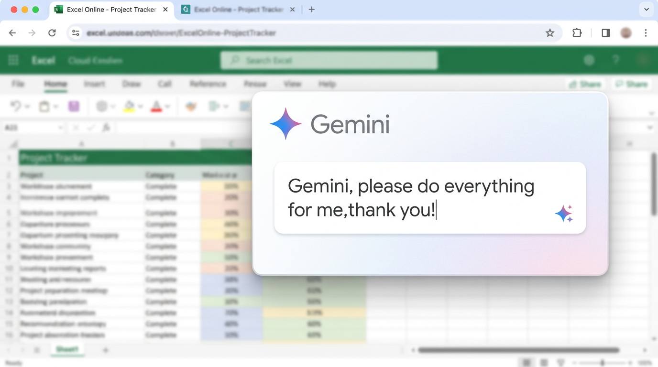Select row 14 header
Image resolution: width=658 pixels, height=367 pixels.
9,313
